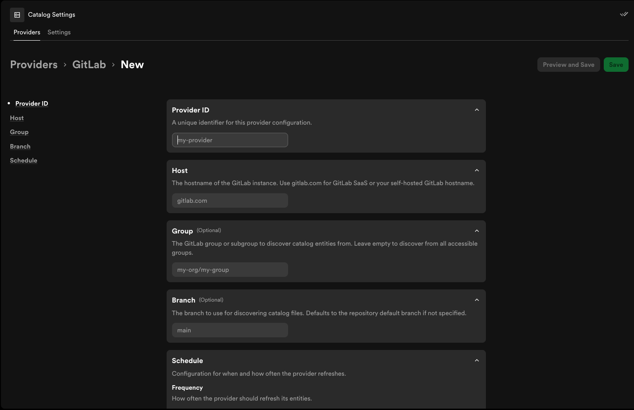Collapse the Provider ID section chevron
Screen dimensions: 634x410
coord(477,110)
